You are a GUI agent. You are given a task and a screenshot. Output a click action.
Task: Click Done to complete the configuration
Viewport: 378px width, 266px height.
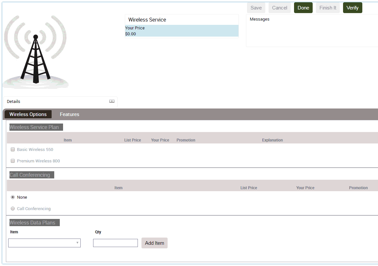tap(303, 8)
